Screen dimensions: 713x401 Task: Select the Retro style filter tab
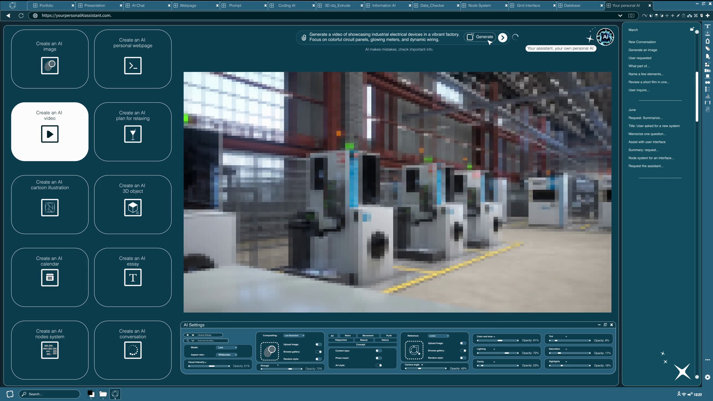[348, 336]
